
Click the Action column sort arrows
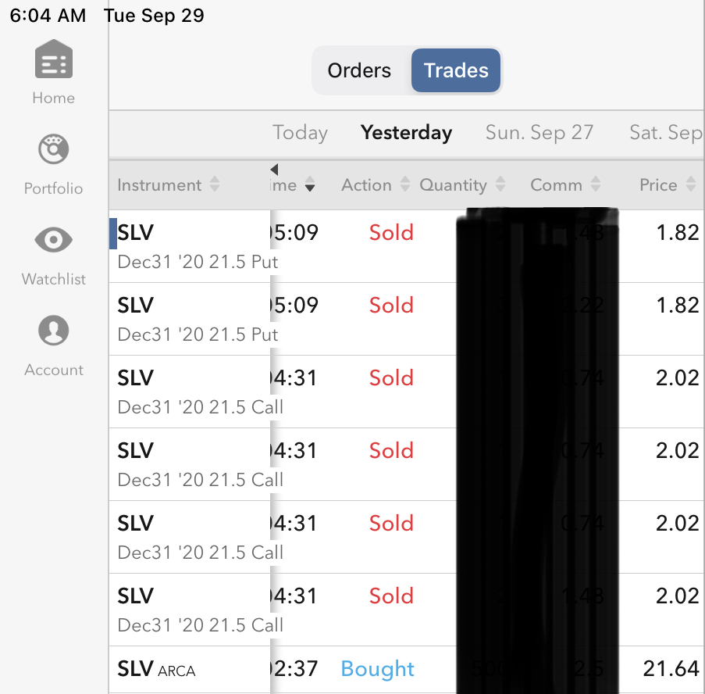coord(404,185)
